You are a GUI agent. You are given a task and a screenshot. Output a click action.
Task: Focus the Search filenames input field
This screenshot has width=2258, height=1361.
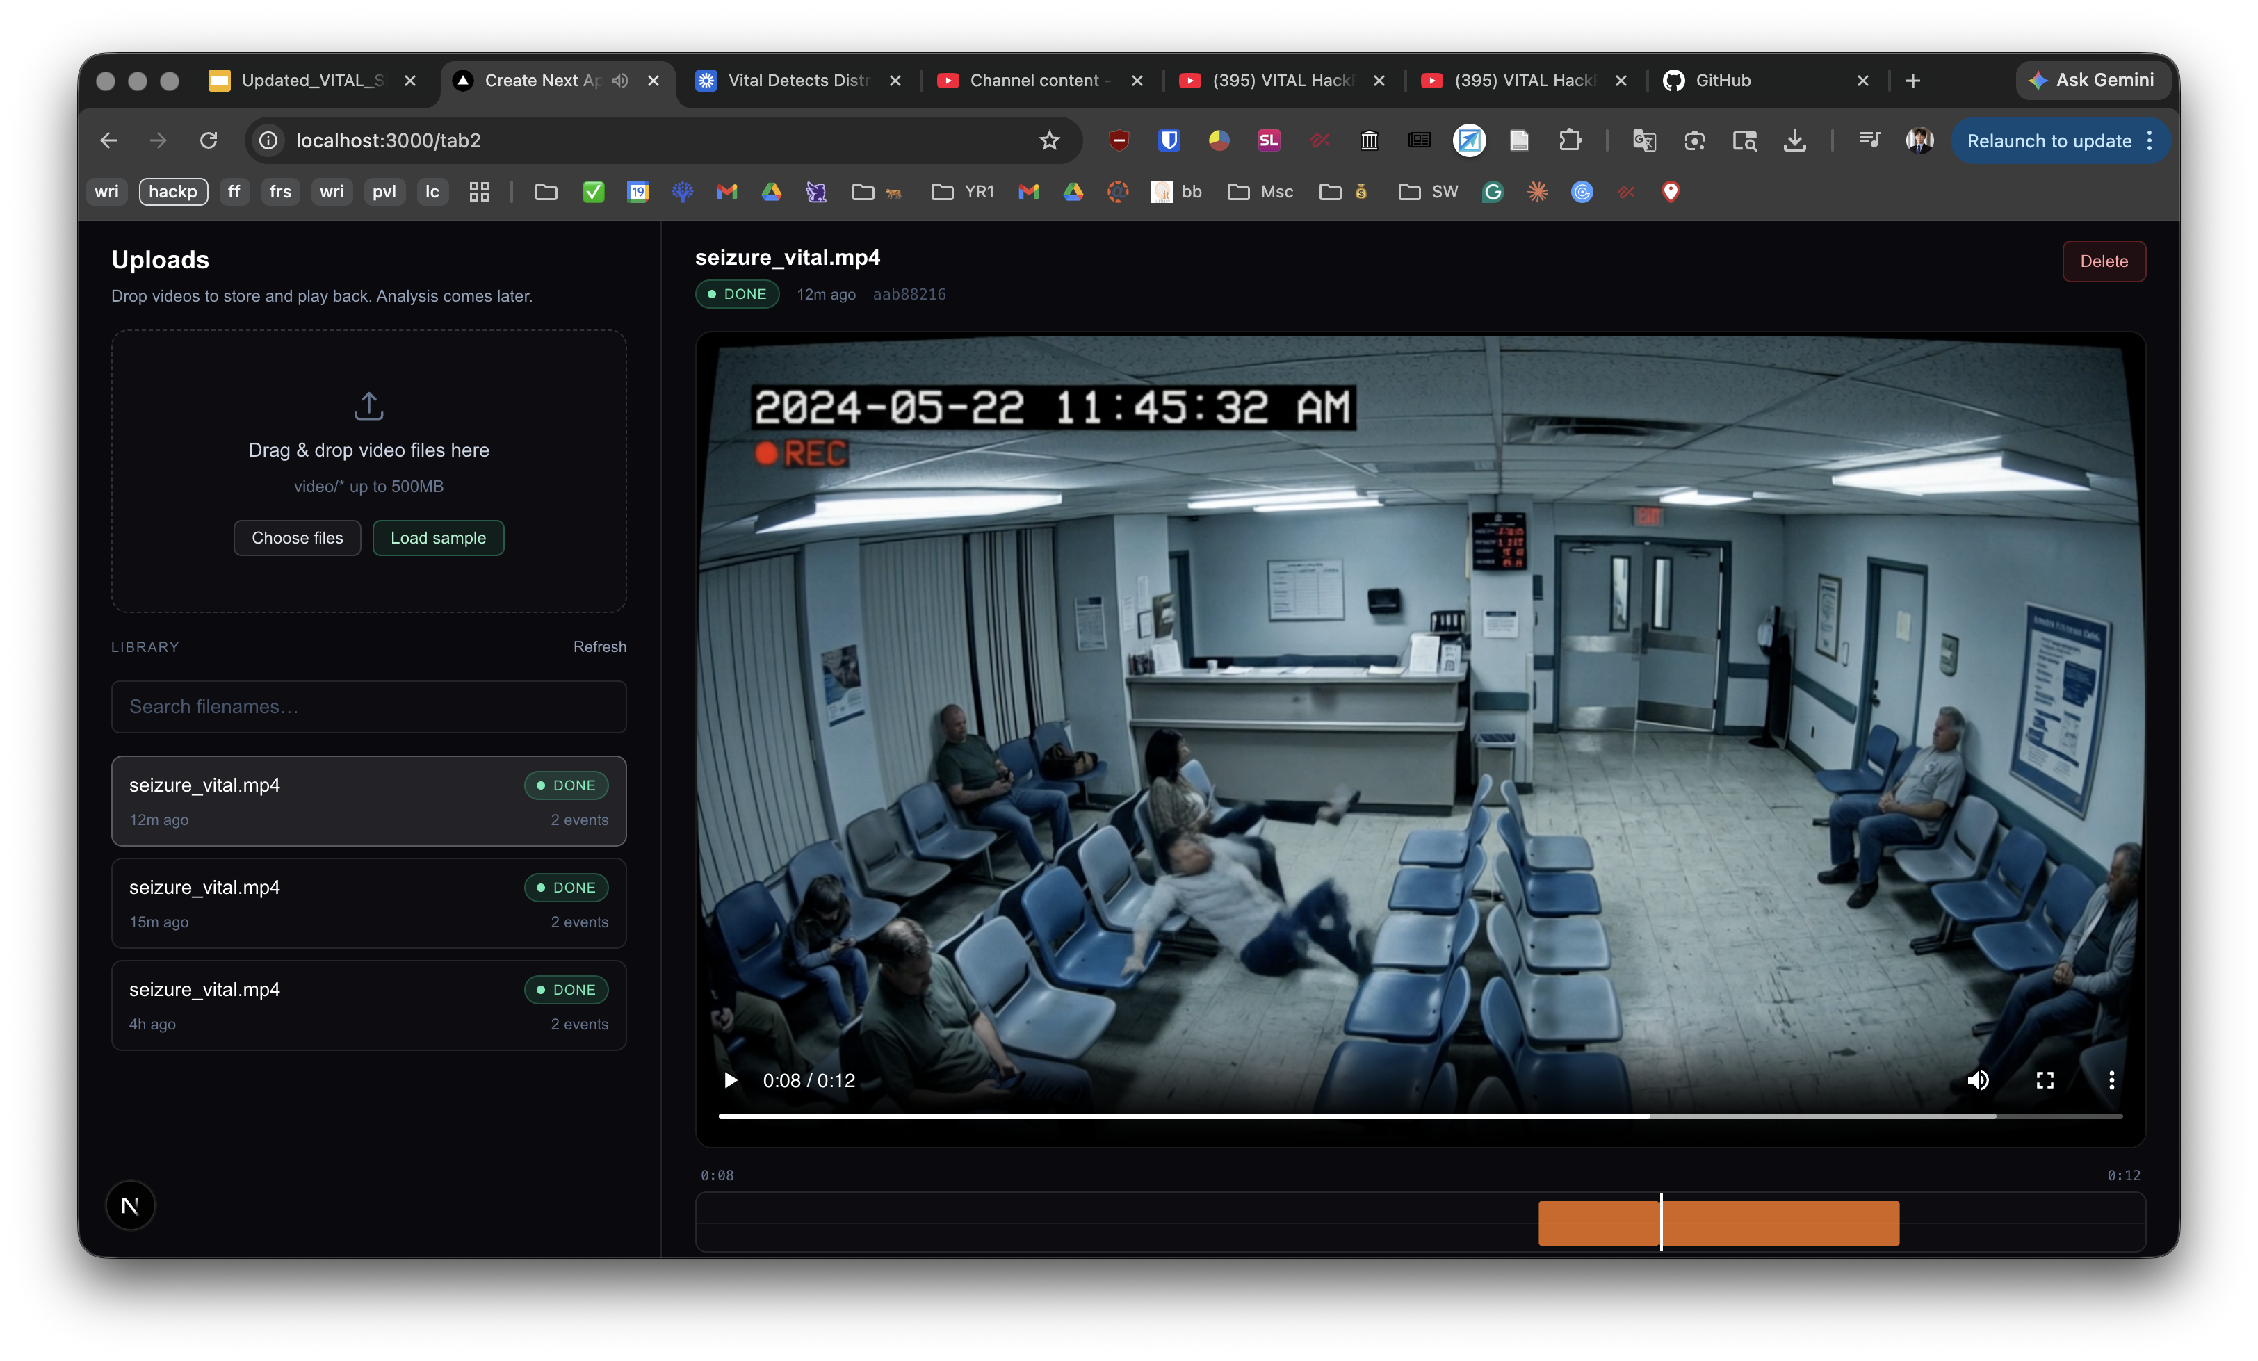(x=368, y=707)
